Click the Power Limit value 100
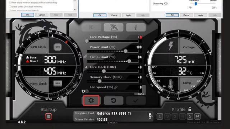The width and height of the screenshot is (230, 129). (139, 47)
